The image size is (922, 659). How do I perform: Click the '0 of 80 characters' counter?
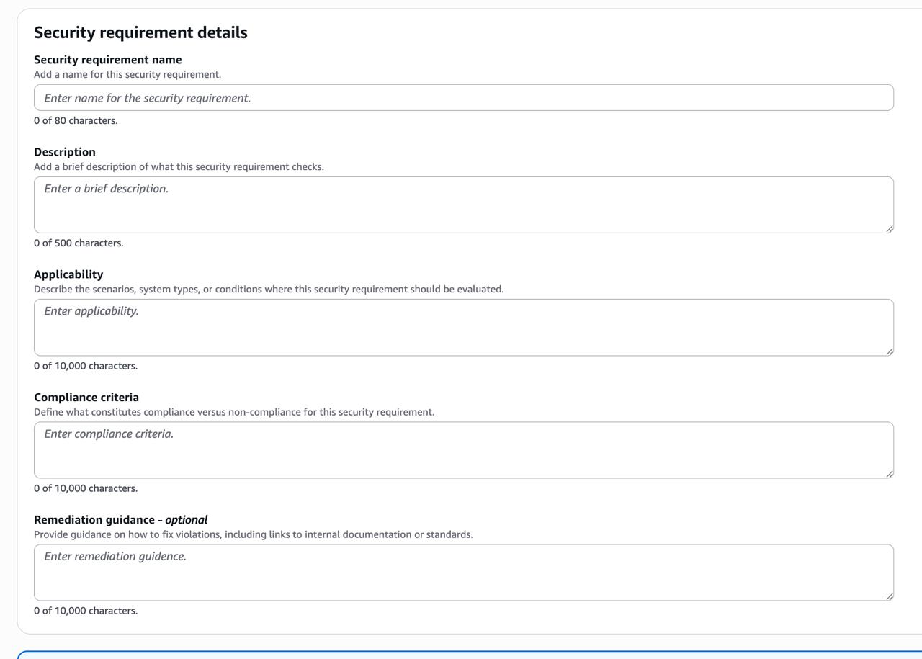tap(76, 120)
